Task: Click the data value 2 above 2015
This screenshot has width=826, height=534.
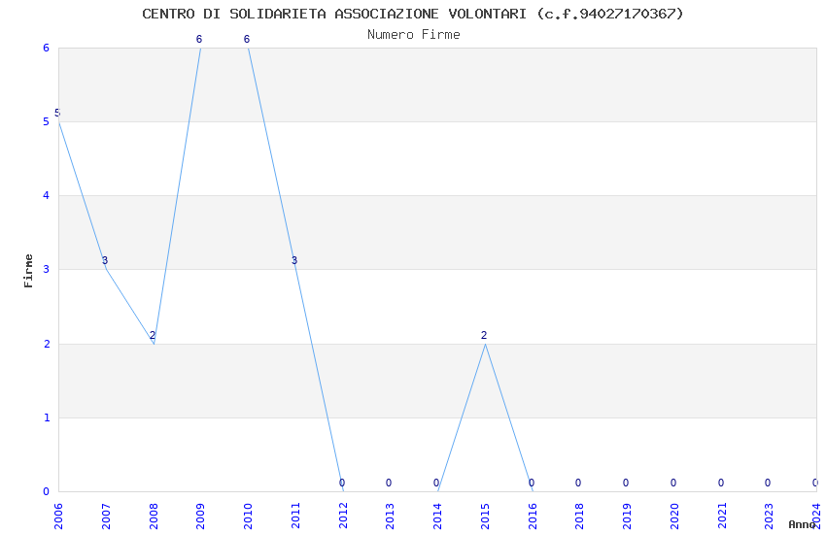Action: click(x=484, y=335)
